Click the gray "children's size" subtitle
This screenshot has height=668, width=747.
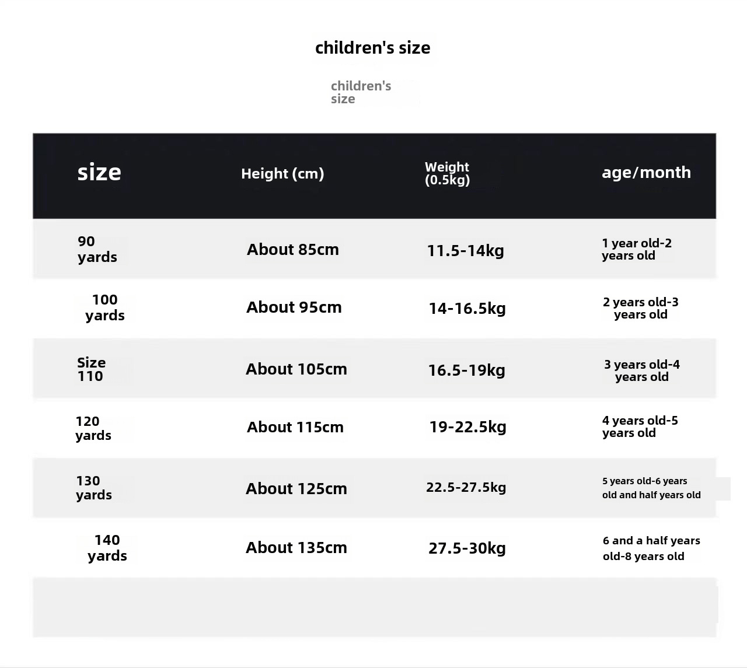[x=361, y=92]
